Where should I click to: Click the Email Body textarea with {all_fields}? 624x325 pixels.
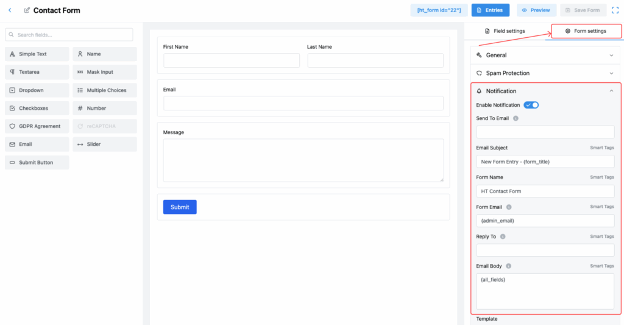click(x=545, y=291)
